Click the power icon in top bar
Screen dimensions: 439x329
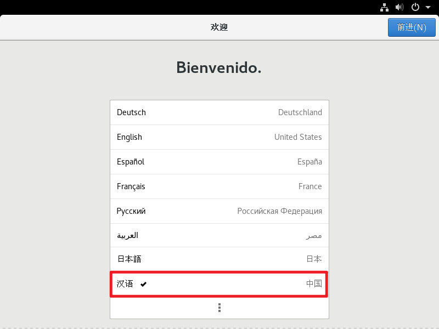click(x=415, y=7)
